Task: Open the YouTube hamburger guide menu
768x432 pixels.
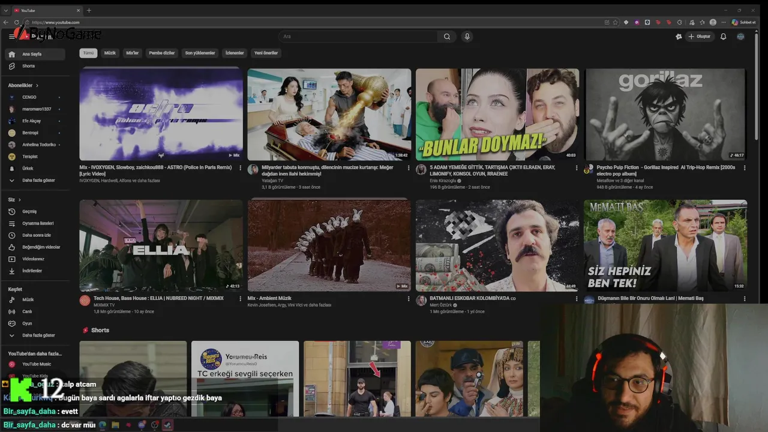Action: pos(11,37)
